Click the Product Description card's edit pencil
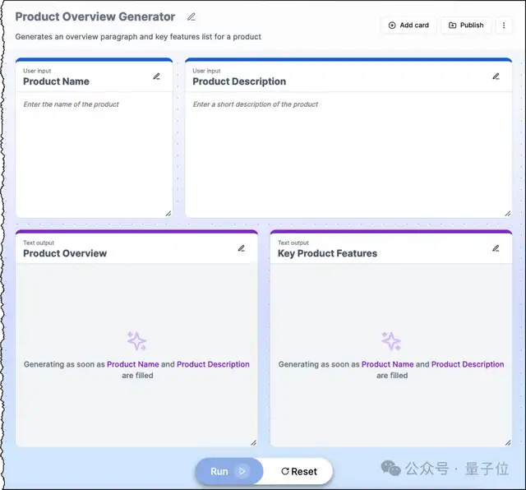 (x=496, y=76)
